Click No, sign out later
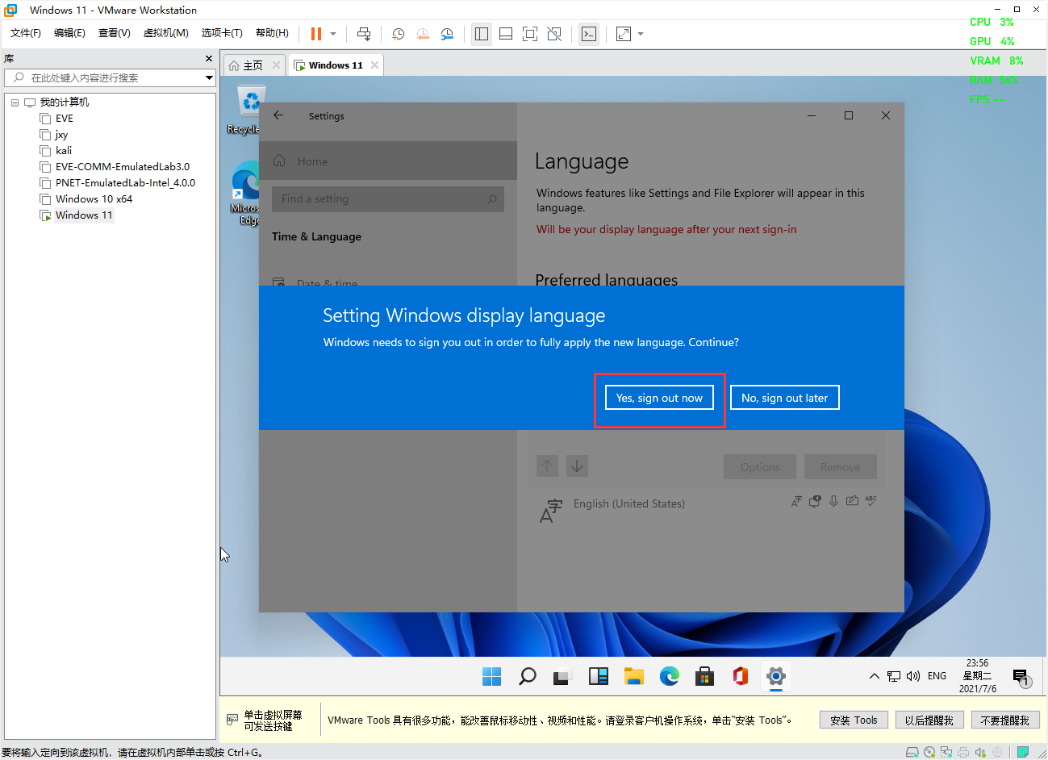The image size is (1048, 760). click(x=784, y=397)
